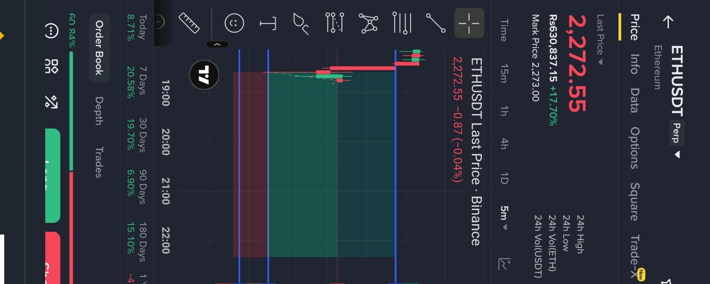The width and height of the screenshot is (710, 284).
Task: Open the Depth tab
Action: (x=99, y=111)
